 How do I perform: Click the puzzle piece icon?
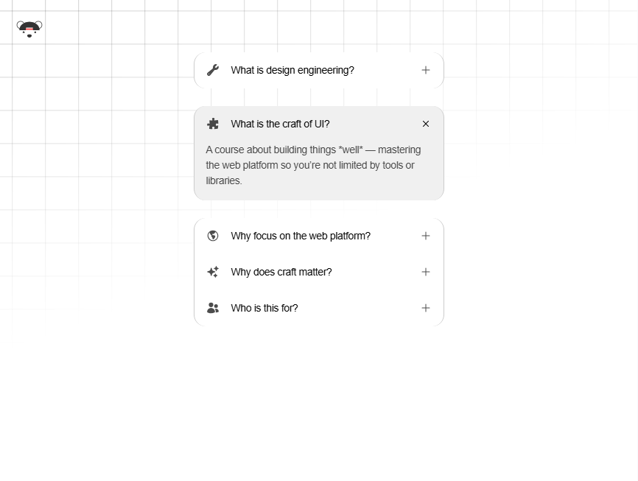coord(213,124)
